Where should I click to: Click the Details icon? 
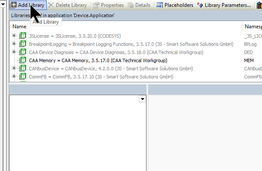[130, 6]
